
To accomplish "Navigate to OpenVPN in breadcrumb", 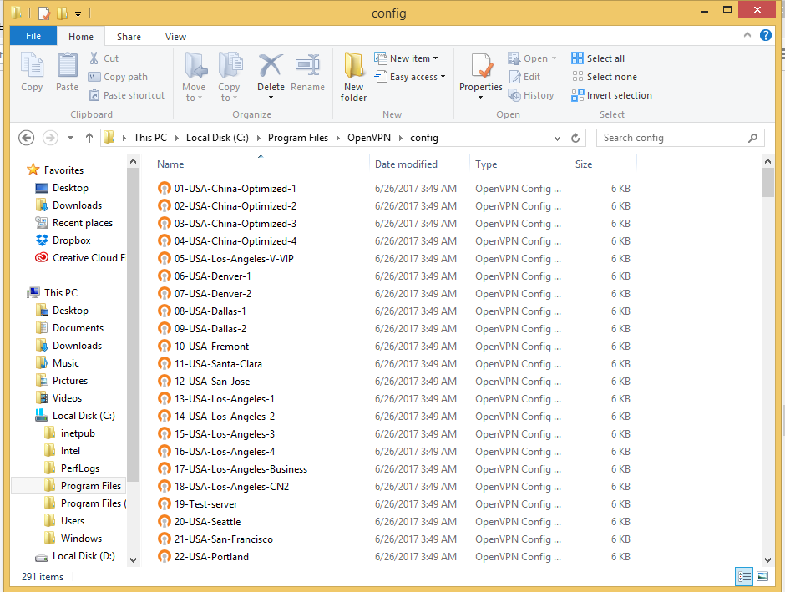I will tap(369, 138).
